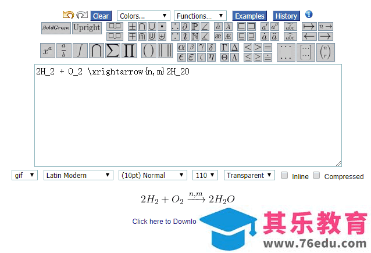Click the text area resize grip corner
This screenshot has width=371, height=253.
click(338, 163)
